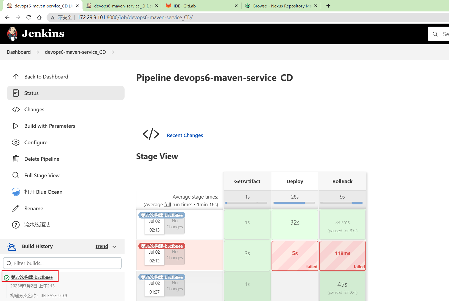Click the search magnifier in Jenkins header

(x=435, y=34)
